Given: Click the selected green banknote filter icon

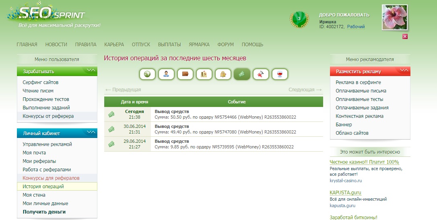Looking at the screenshot, I should click(242, 74).
